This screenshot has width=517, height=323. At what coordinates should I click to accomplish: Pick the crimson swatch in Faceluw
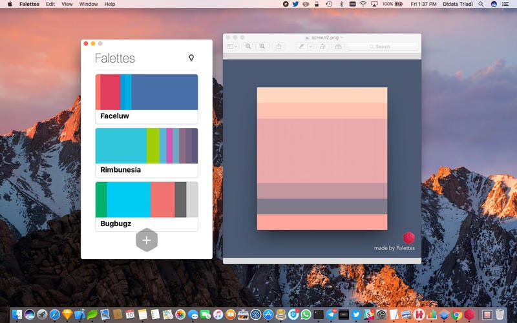[x=110, y=92]
